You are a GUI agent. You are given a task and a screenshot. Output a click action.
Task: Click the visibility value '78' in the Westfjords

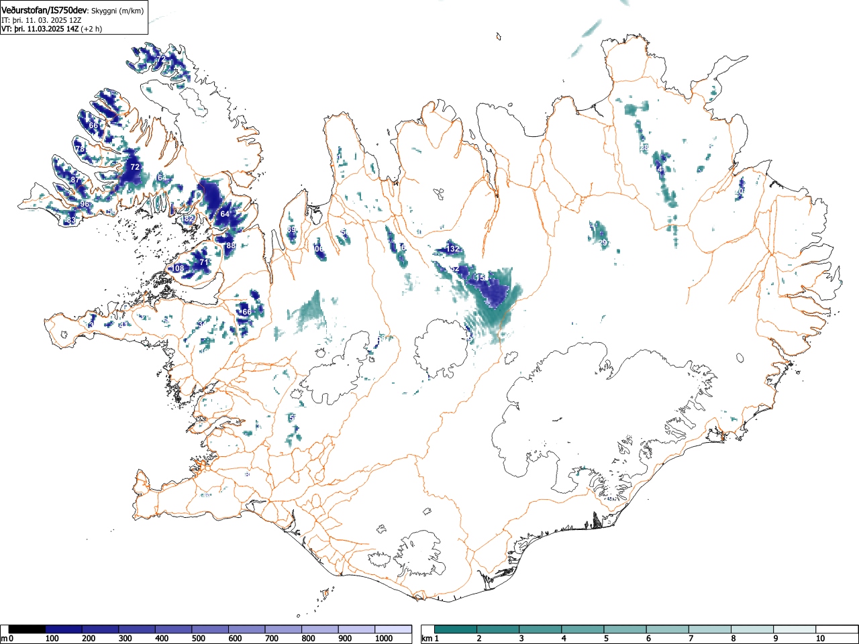[80, 149]
